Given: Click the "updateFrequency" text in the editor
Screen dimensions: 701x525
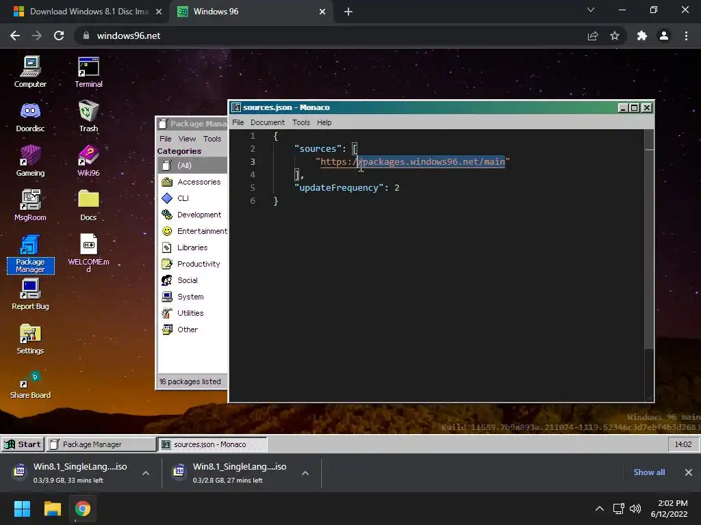Looking at the screenshot, I should click(339, 187).
